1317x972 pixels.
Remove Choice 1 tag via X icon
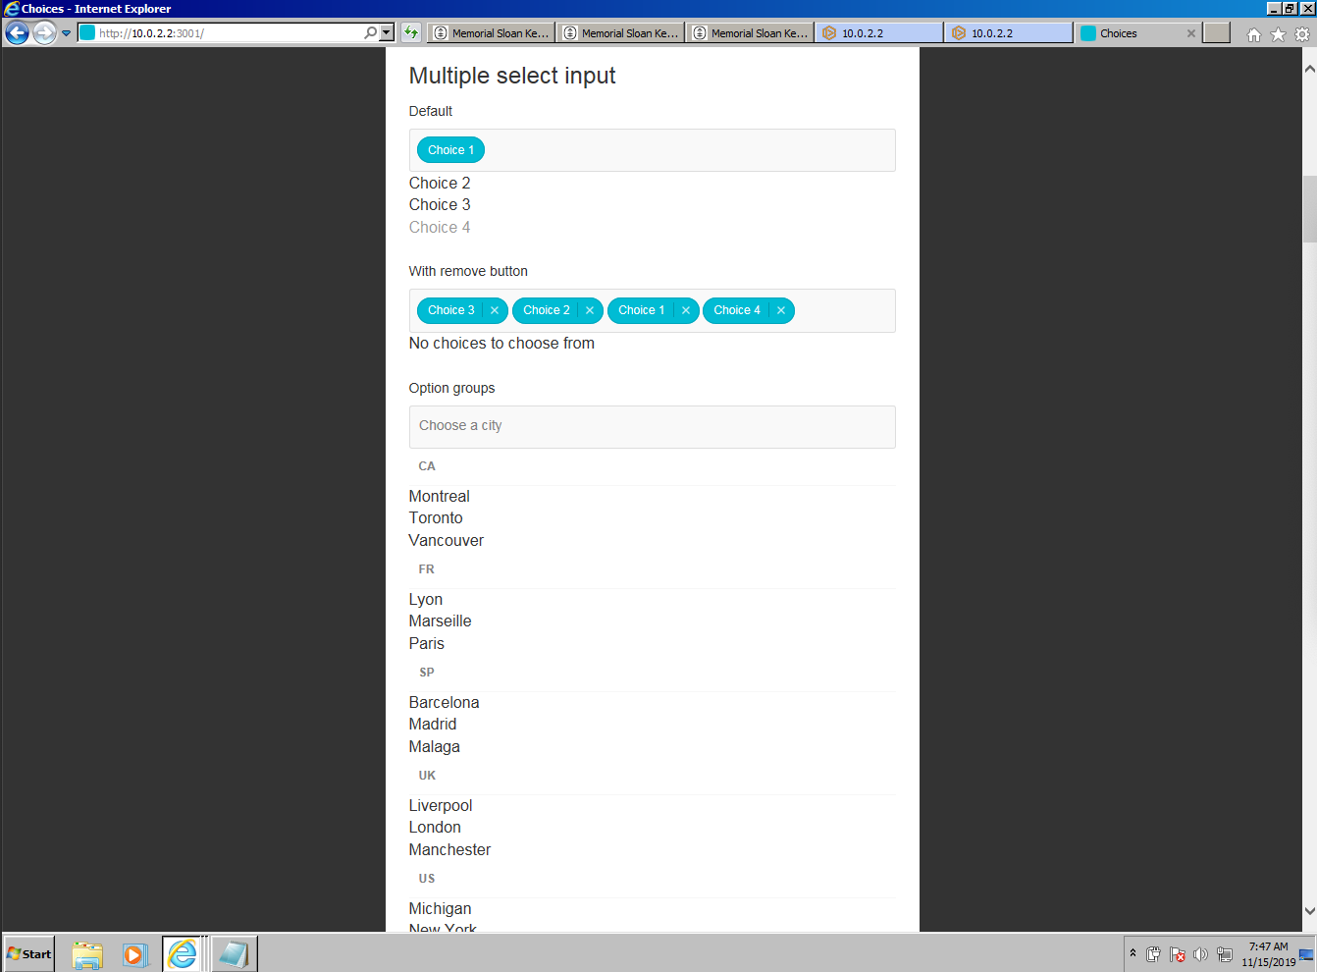(686, 310)
